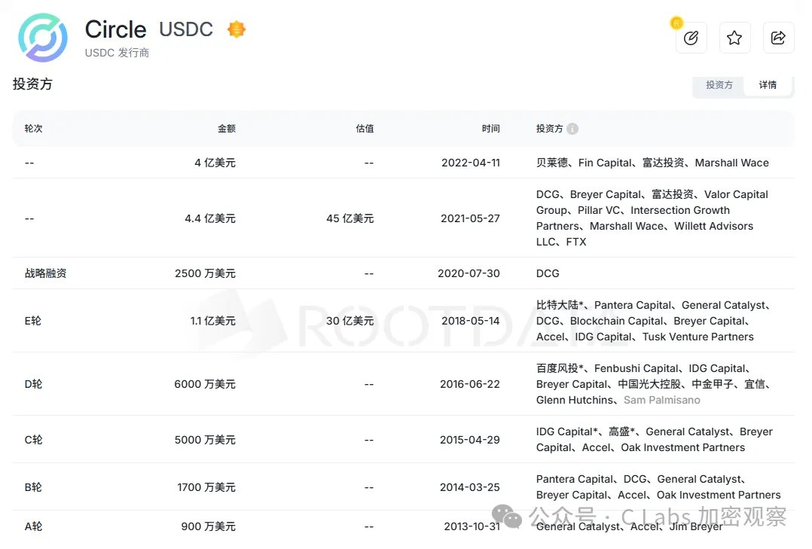
Task: Click the Circle logo icon
Action: tap(43, 38)
